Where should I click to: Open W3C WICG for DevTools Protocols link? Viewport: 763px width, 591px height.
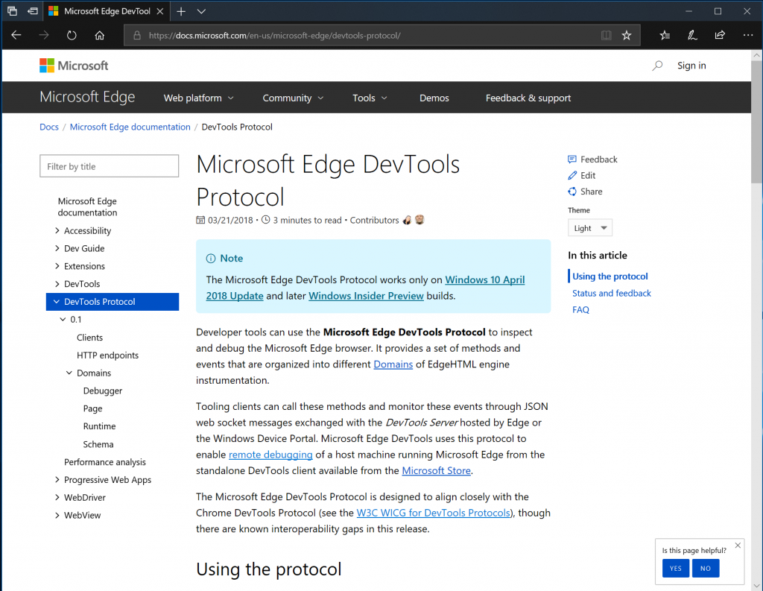click(x=434, y=513)
